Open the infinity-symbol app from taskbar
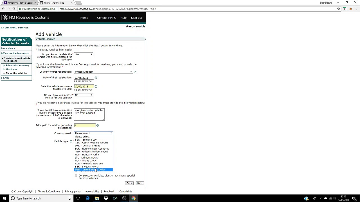The image size is (360, 202). tap(115, 198)
